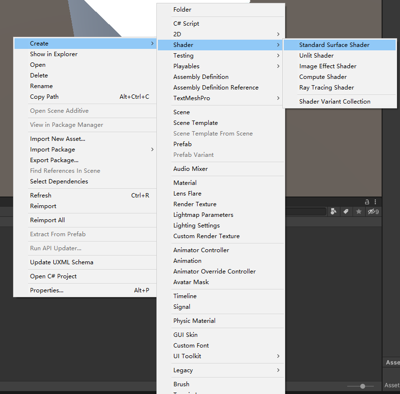
Task: Expand the Import Package submenu
Action: 85,150
